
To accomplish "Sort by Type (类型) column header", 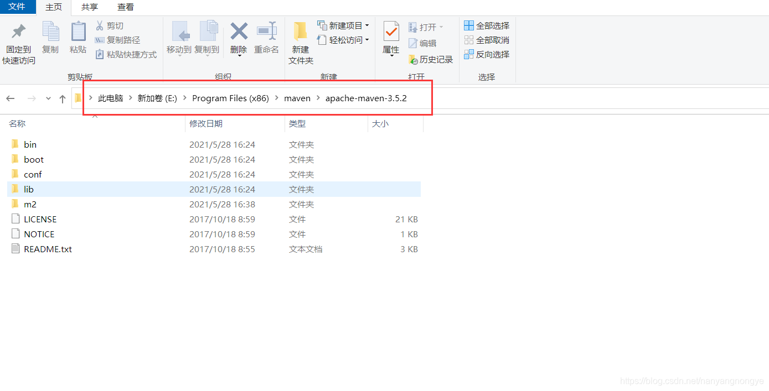I will coord(297,124).
